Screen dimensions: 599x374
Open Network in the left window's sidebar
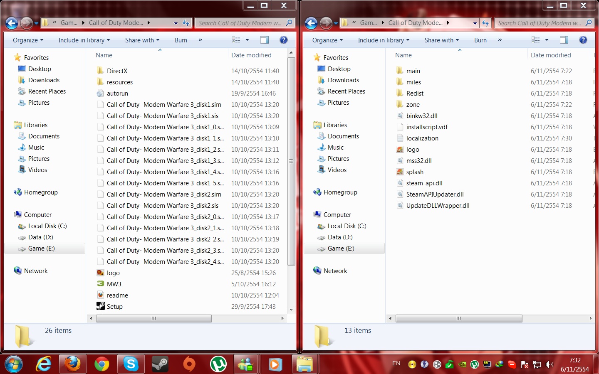tap(36, 271)
